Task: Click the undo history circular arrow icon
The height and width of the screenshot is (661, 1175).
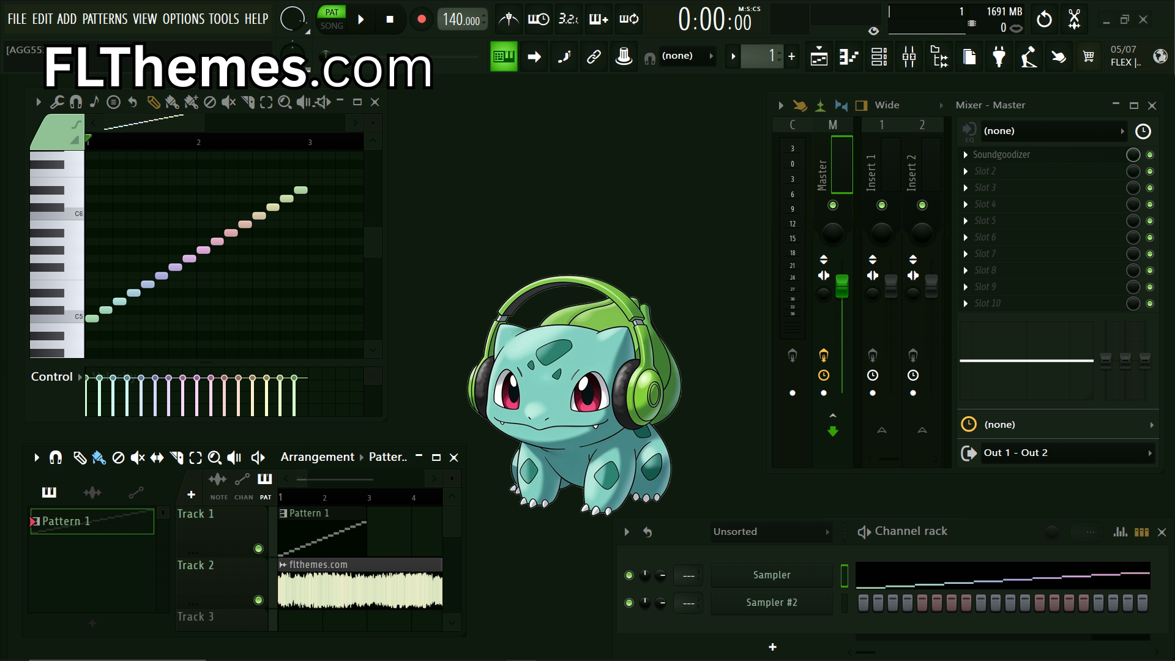Action: [x=1044, y=20]
